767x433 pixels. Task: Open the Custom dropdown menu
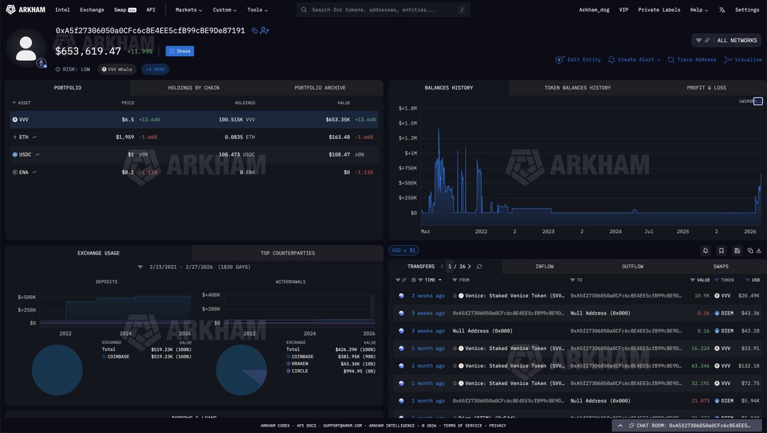(x=224, y=10)
